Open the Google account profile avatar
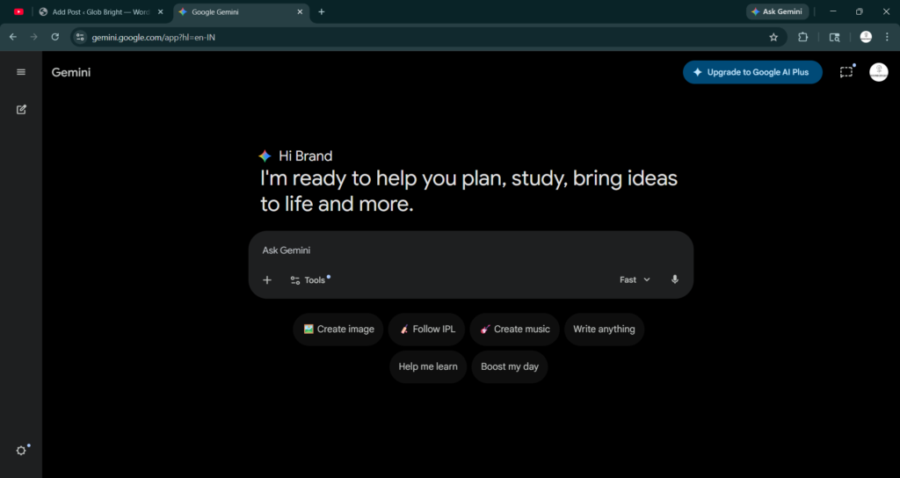This screenshot has height=478, width=900. 878,72
